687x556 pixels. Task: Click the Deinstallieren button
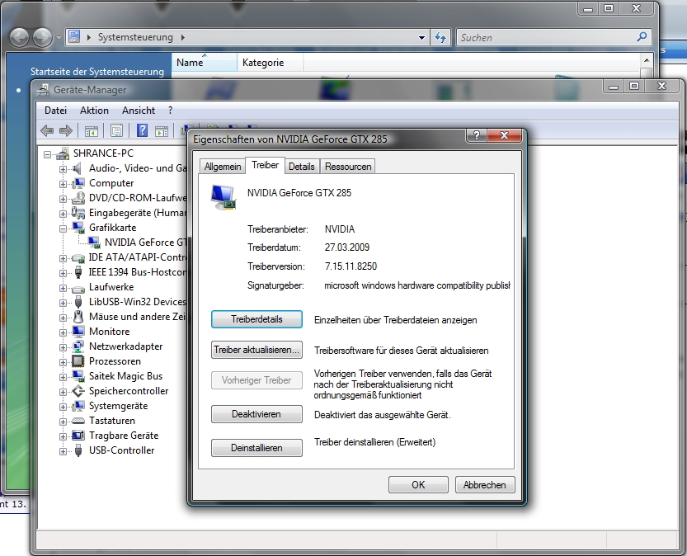pos(256,448)
